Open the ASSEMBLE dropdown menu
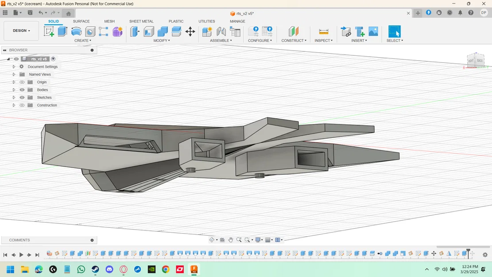This screenshot has width=492, height=277. pos(221,40)
